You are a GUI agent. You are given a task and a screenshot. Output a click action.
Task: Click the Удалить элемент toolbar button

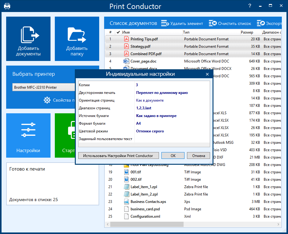point(182,23)
